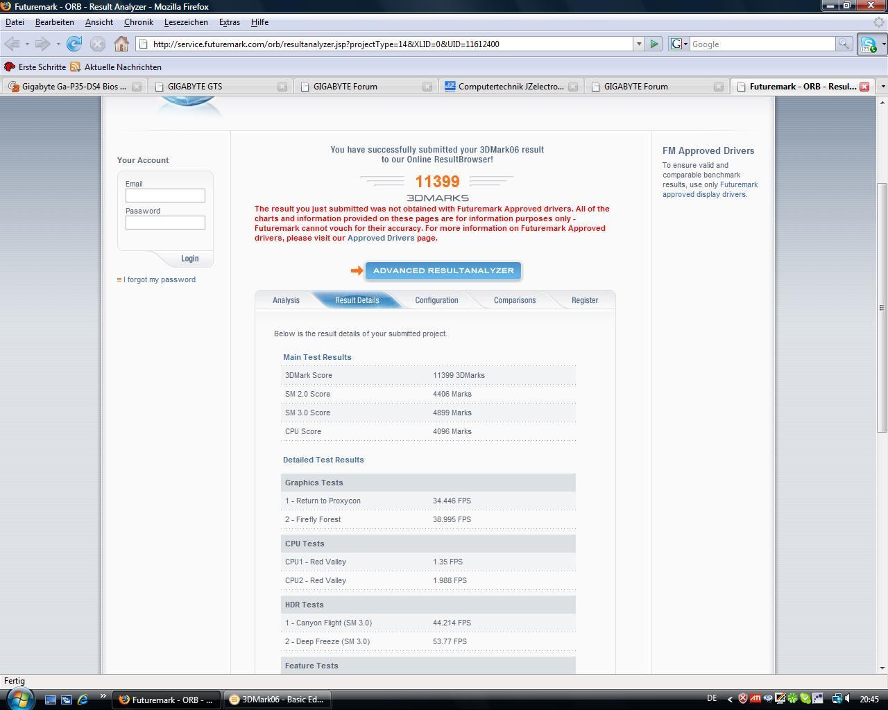Click the ATI tray icon
The height and width of the screenshot is (710, 888).
pos(755,699)
